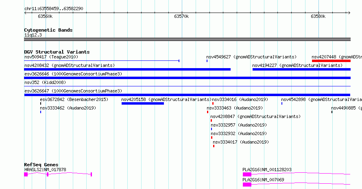Select the 11q12.3 cytogenetic band bar

coord(187,39)
